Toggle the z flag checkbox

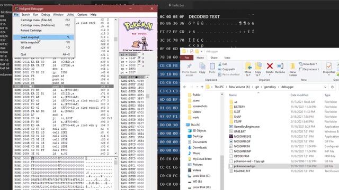pos(139,54)
